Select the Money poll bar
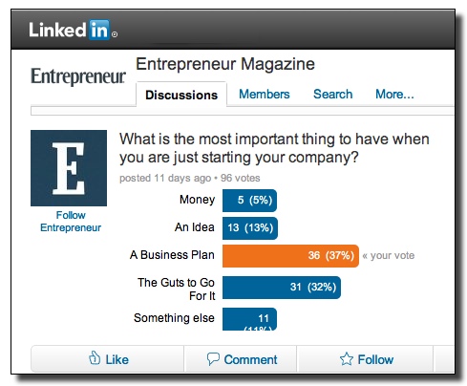 pyautogui.click(x=249, y=201)
